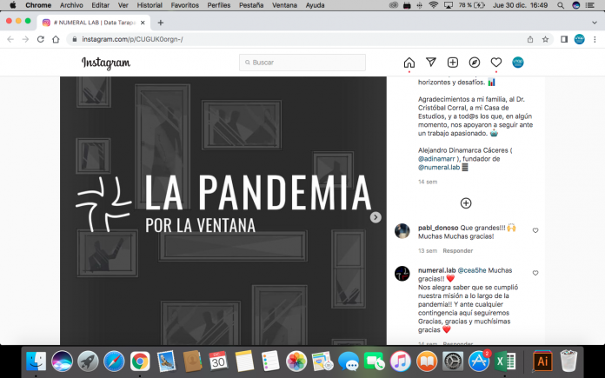The width and height of the screenshot is (605, 378).
Task: Open Wi-Fi status menu
Action: tap(434, 5)
